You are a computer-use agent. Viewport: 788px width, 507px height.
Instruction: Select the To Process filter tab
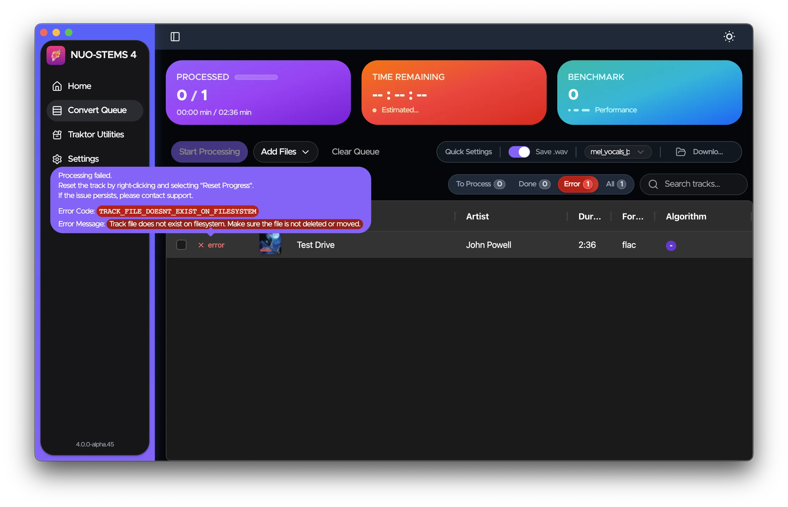[x=480, y=184]
